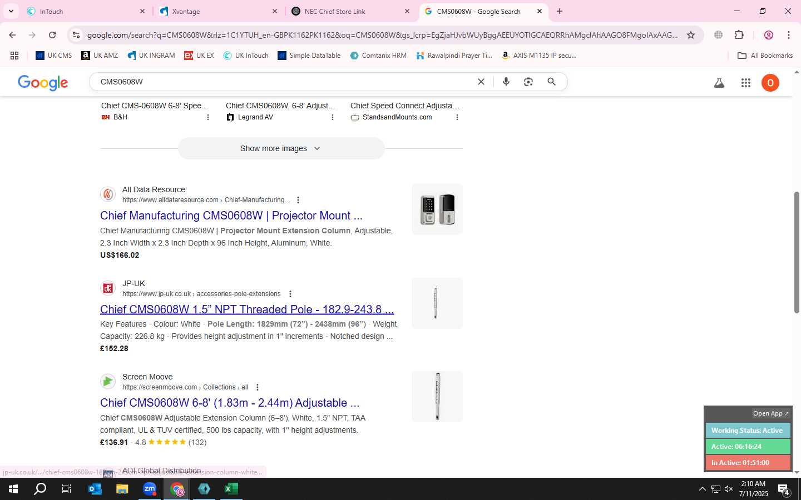
Task: Clear the search box with the X
Action: [481, 82]
